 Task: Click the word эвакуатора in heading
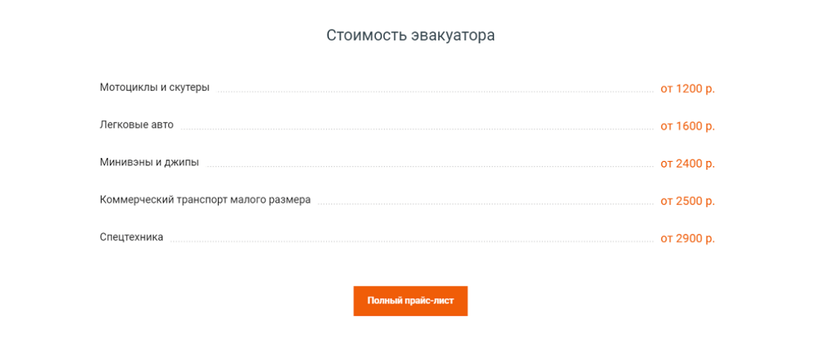453,36
